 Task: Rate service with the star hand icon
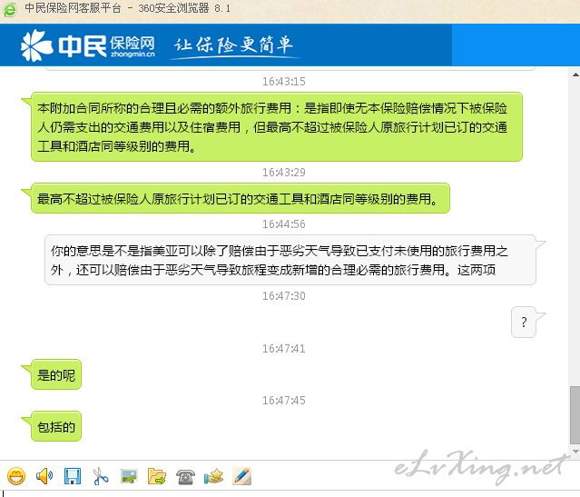click(x=213, y=476)
